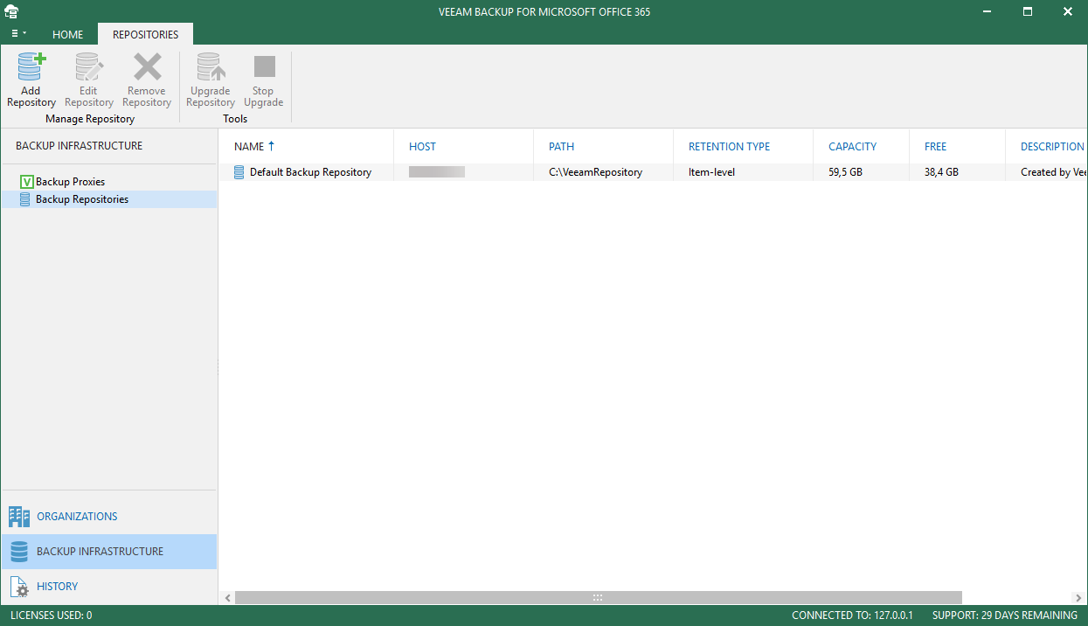Click Licenses Used in status bar
This screenshot has height=626, width=1088.
coord(51,616)
